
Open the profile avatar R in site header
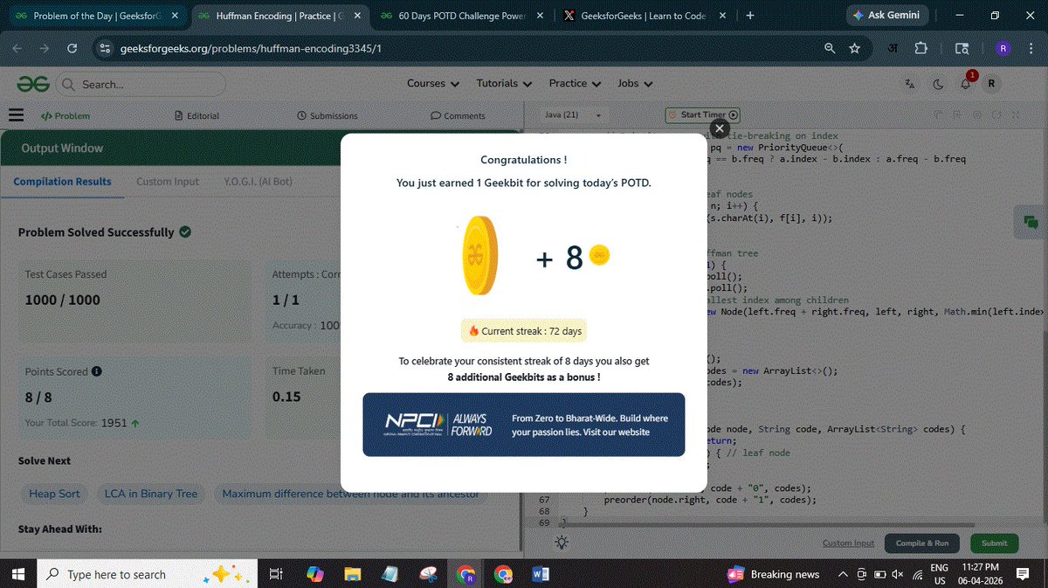[990, 84]
